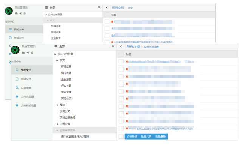Click the cloud icon in the front window
The height and width of the screenshot is (146, 242).
point(23,53)
